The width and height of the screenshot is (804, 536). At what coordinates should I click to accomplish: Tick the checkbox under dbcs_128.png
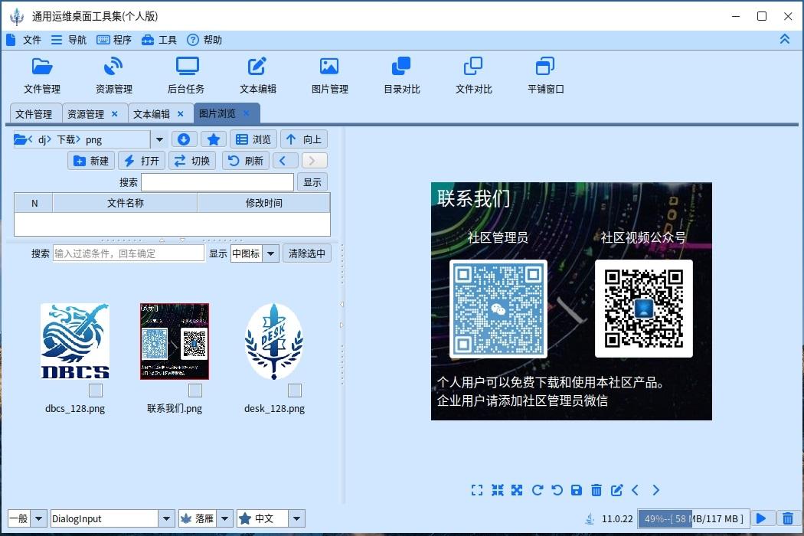[96, 391]
